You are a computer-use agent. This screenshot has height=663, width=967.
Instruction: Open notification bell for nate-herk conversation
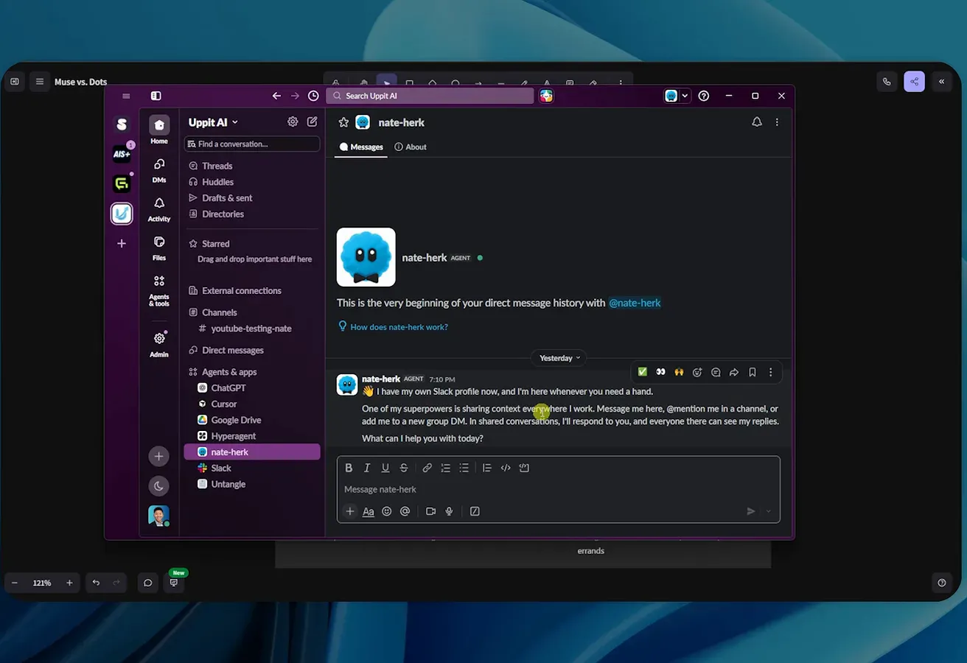[x=757, y=122]
